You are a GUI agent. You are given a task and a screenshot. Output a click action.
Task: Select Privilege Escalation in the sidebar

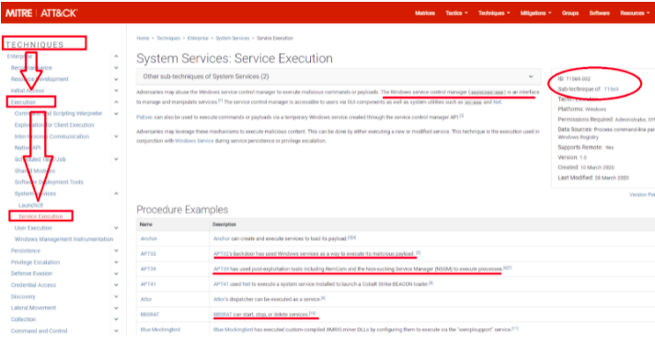click(x=35, y=262)
